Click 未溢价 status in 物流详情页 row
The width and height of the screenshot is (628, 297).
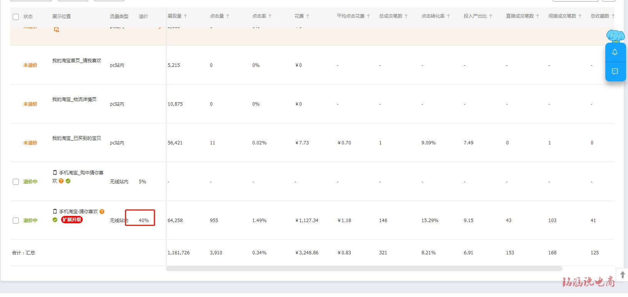[x=30, y=104]
